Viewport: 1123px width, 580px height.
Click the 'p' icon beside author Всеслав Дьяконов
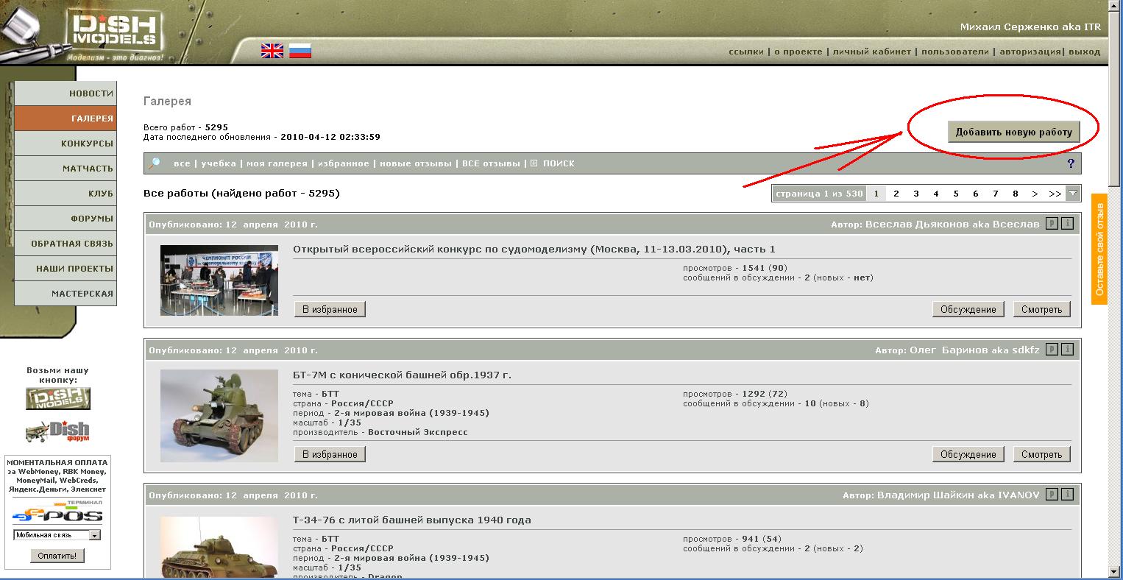point(1052,224)
